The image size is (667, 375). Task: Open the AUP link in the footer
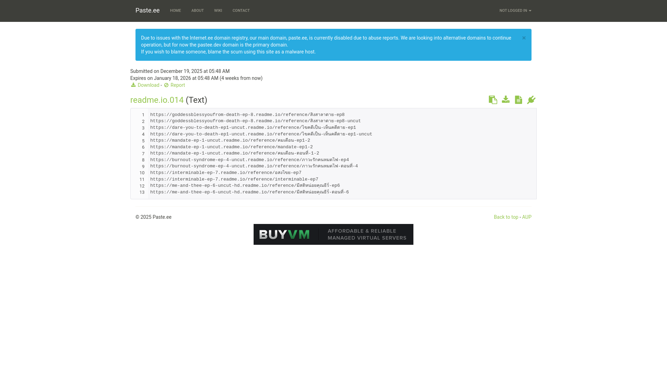click(x=527, y=217)
